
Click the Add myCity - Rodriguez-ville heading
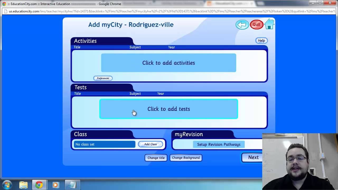point(131,25)
